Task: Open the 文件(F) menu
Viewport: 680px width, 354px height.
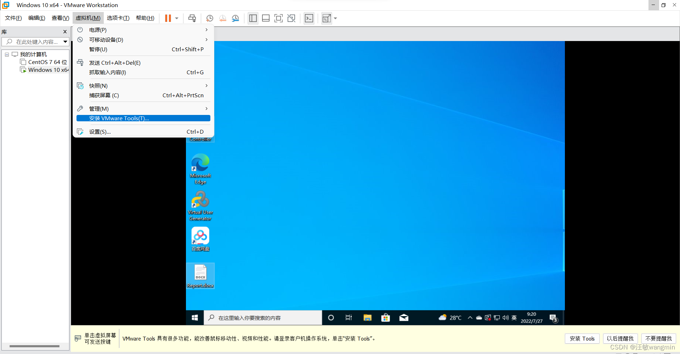Action: [13, 18]
